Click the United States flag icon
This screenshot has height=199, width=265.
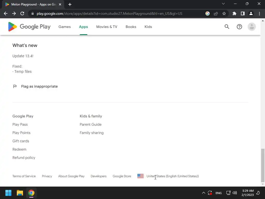(x=141, y=176)
